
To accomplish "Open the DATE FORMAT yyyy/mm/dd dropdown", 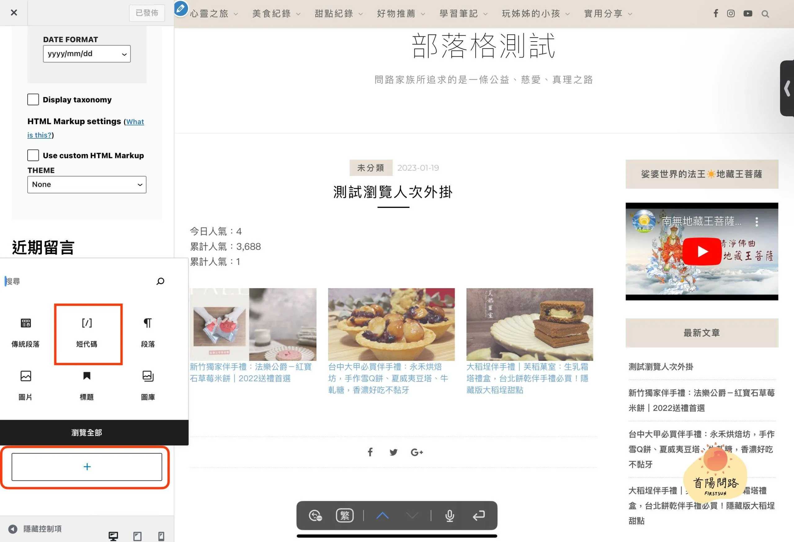I will [87, 54].
